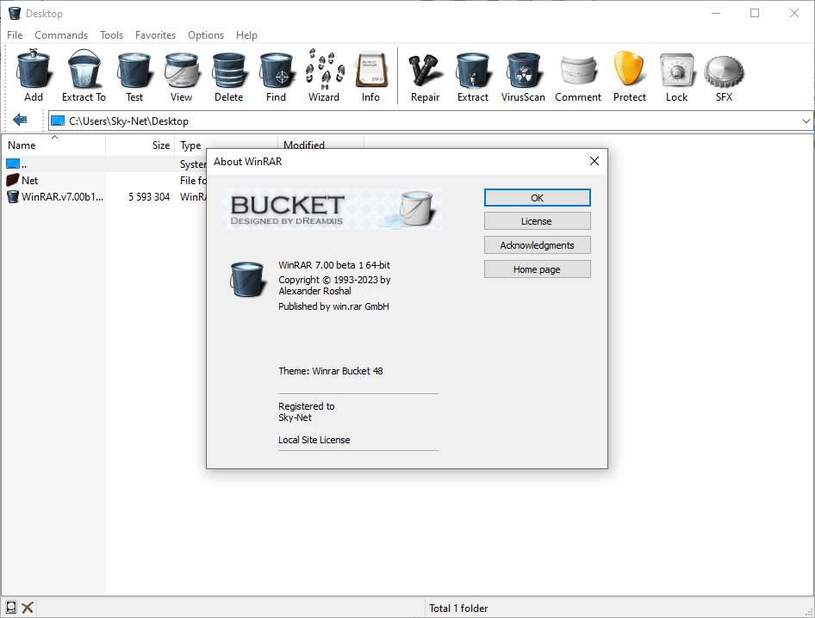The width and height of the screenshot is (815, 618).
Task: Open the Commands menu
Action: (61, 34)
